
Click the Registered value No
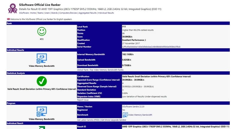coord(124,110)
